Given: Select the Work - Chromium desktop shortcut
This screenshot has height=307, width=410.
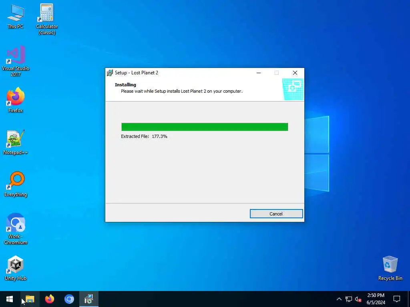Looking at the screenshot, I should [x=16, y=229].
